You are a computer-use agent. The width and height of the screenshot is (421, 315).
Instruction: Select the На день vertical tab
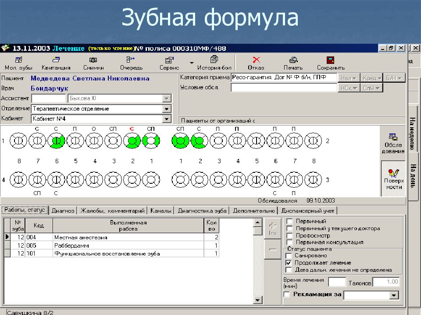pos(413,176)
